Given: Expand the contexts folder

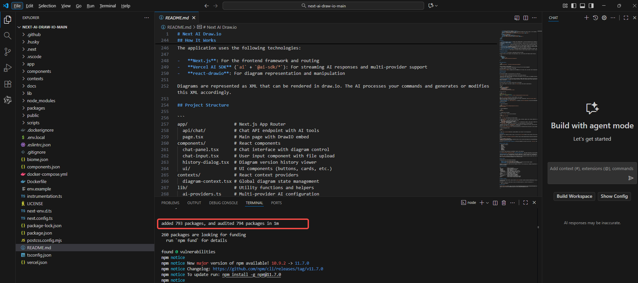Looking at the screenshot, I should [85, 79].
